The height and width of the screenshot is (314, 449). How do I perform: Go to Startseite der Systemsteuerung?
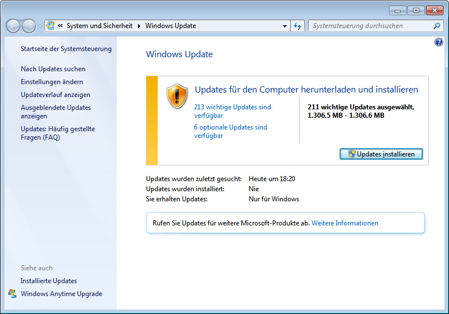tap(66, 49)
